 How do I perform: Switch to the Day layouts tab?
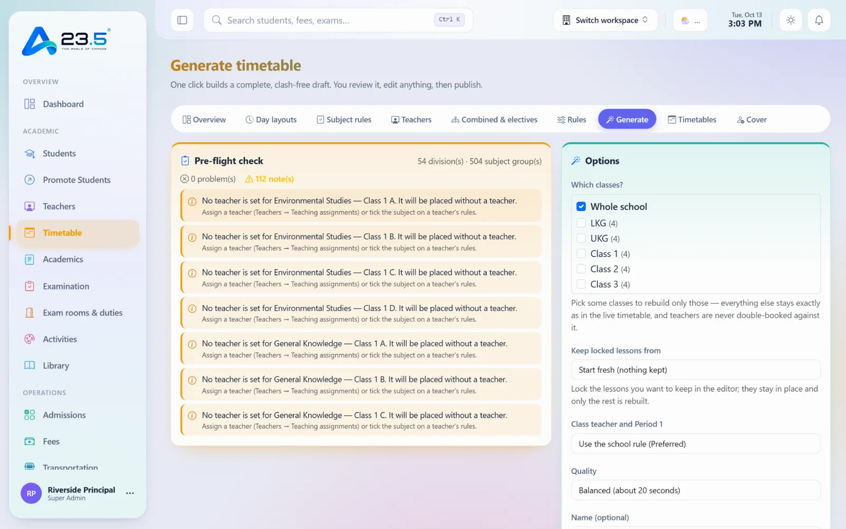[271, 120]
